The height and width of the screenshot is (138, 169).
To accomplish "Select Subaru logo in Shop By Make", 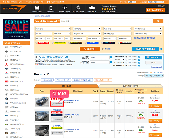I will 7,69.
